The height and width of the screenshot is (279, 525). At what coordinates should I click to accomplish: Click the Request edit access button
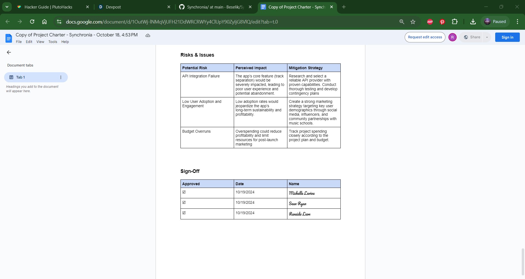click(x=425, y=37)
